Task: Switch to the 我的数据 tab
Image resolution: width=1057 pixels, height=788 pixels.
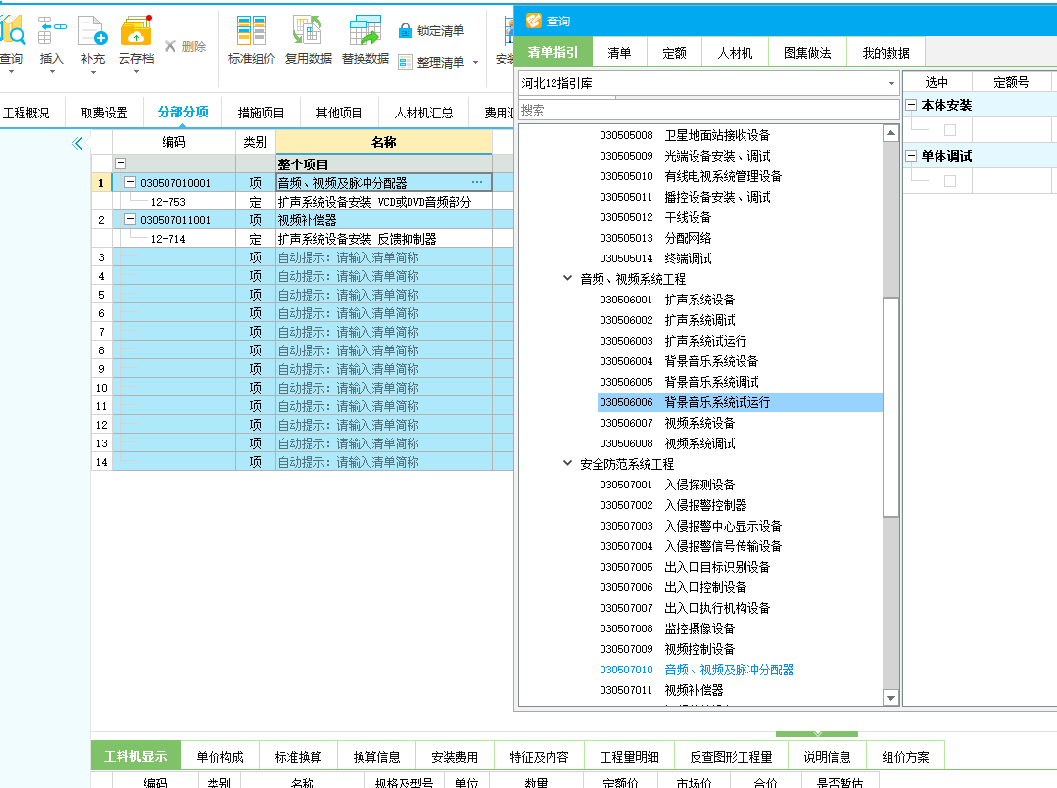Action: [x=886, y=53]
